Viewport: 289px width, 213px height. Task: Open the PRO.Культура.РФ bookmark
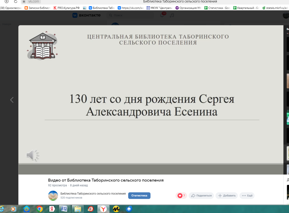(67, 8)
